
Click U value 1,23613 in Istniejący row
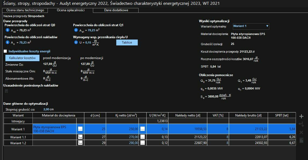coord(157,121)
